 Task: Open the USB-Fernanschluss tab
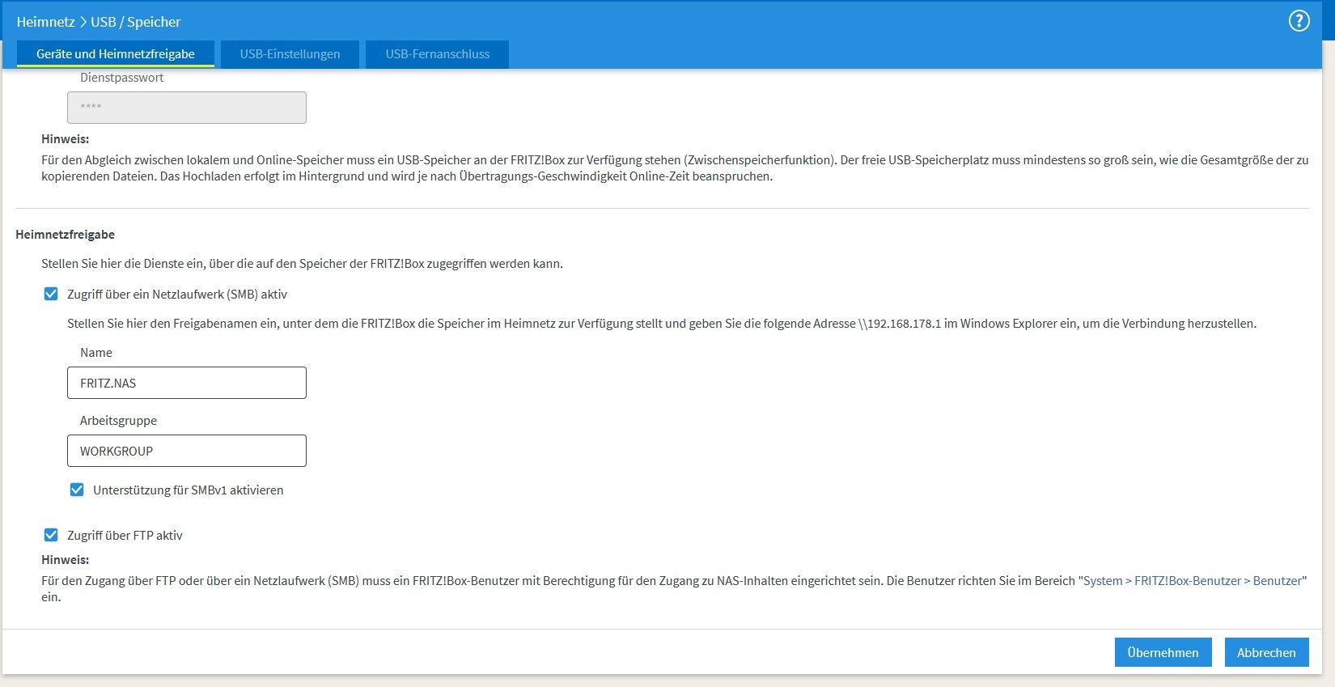[438, 54]
